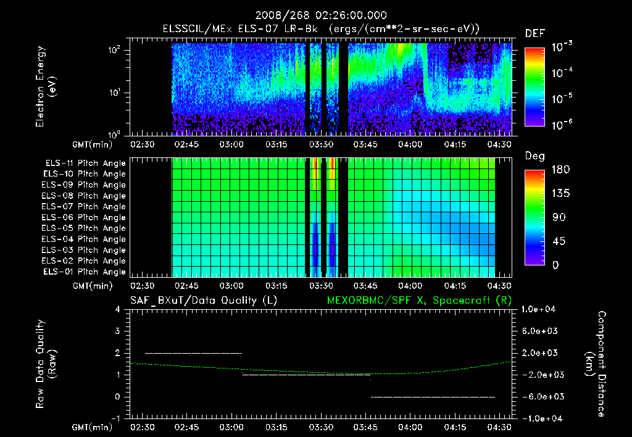The image size is (632, 437).
Task: Click the 90 tick on Deg colorbar
Action: [x=559, y=217]
